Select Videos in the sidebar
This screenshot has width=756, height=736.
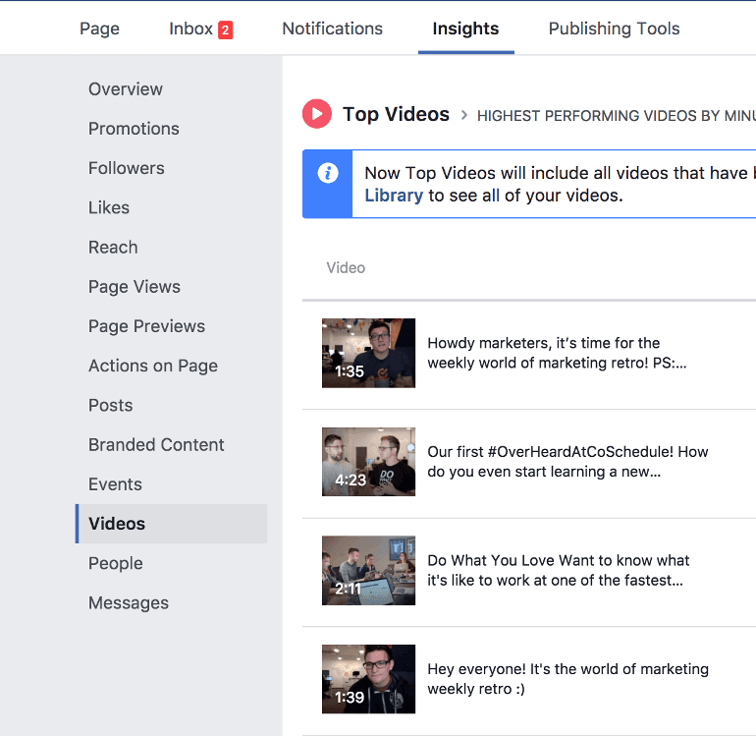[117, 524]
